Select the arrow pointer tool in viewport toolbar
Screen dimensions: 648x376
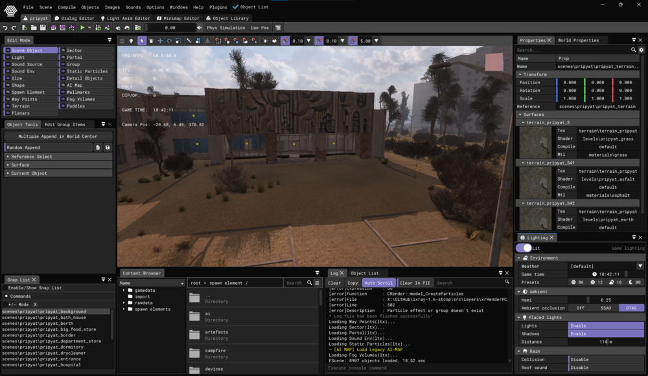[142, 41]
